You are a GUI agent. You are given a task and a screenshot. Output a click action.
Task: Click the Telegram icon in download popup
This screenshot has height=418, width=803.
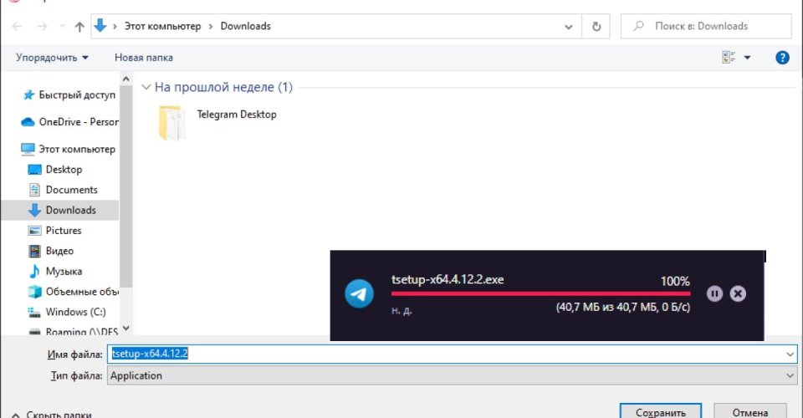pyautogui.click(x=360, y=293)
